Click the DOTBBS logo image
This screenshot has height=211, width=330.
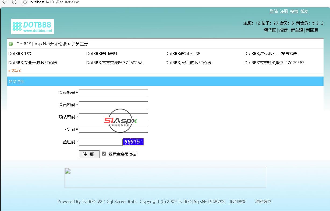33,26
